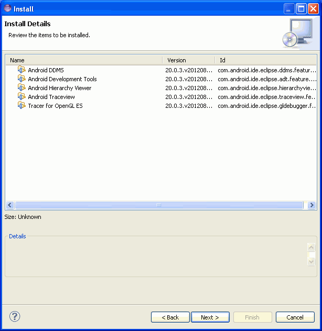Click the com.android.ide.eclipse.gldebugger id cell
The image size is (322, 331).
point(267,106)
